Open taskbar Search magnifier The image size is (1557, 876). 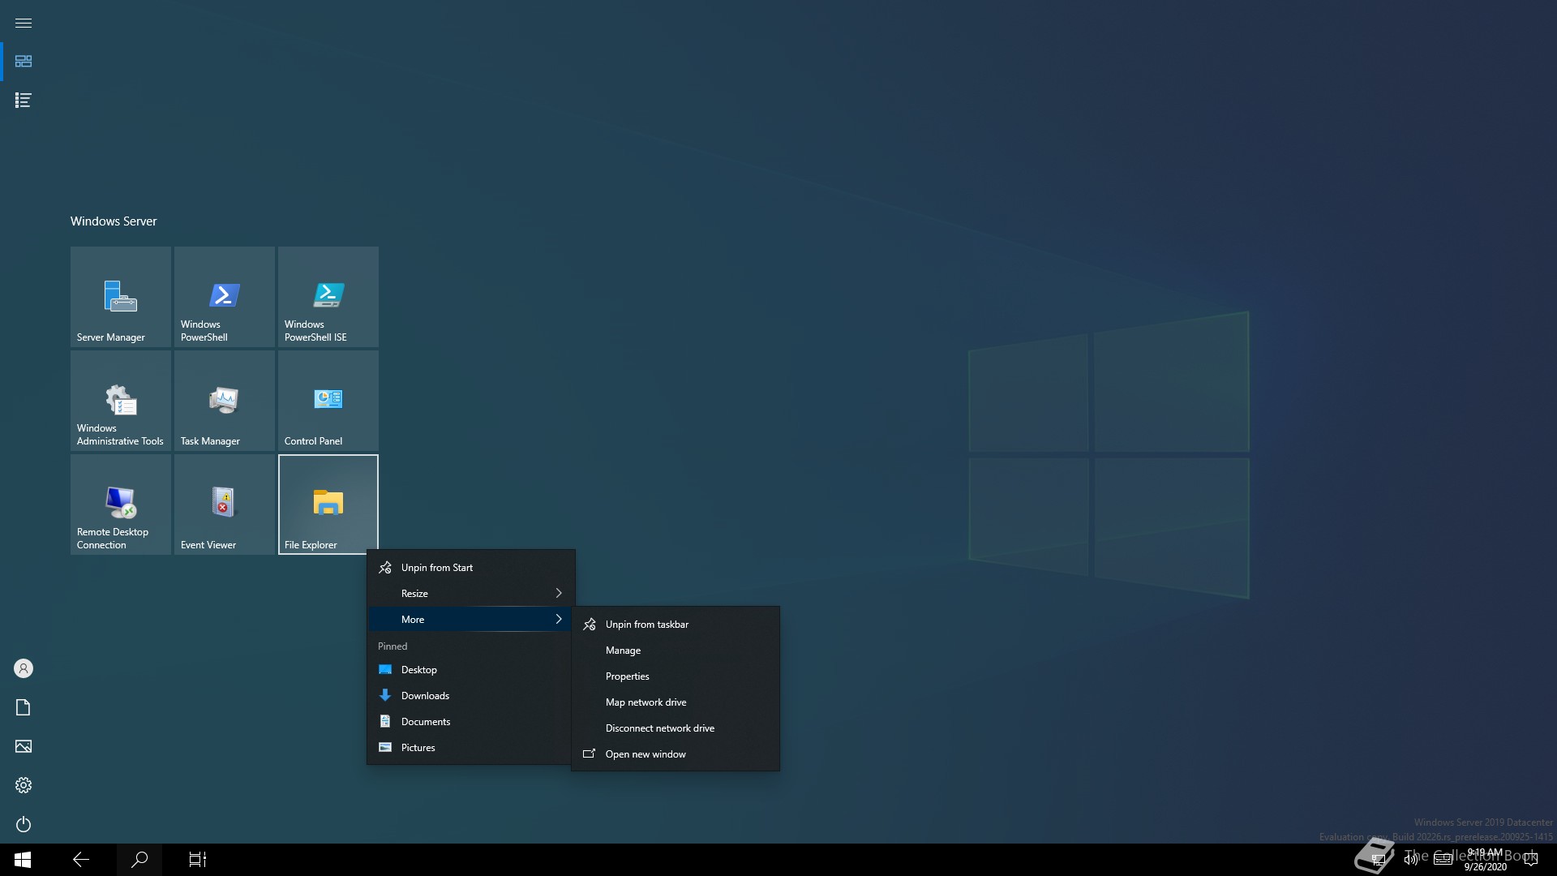pyautogui.click(x=139, y=859)
